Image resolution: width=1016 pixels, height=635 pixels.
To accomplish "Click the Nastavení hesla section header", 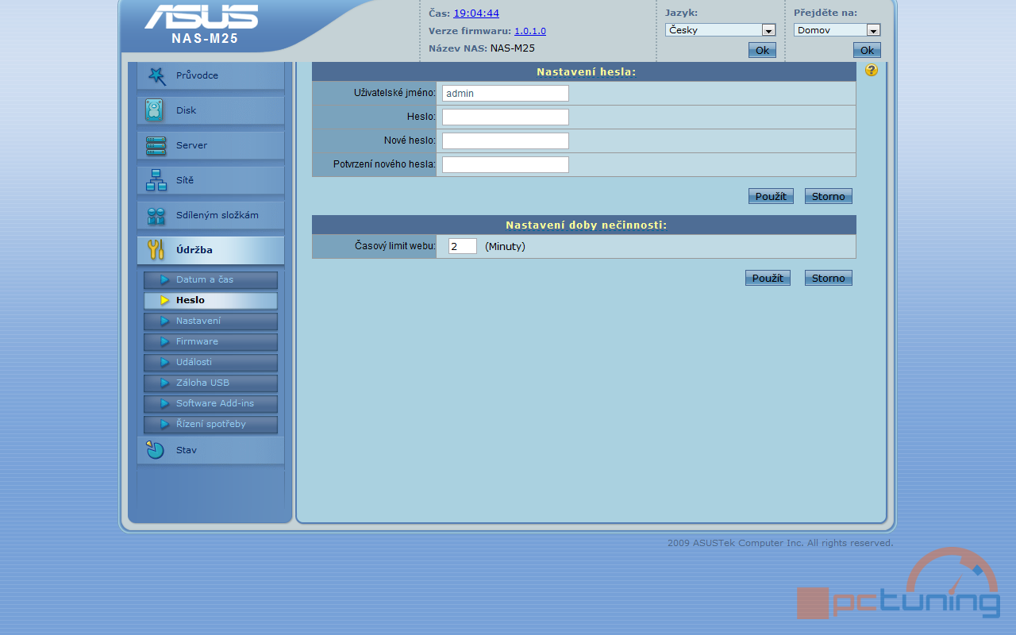I will (584, 71).
